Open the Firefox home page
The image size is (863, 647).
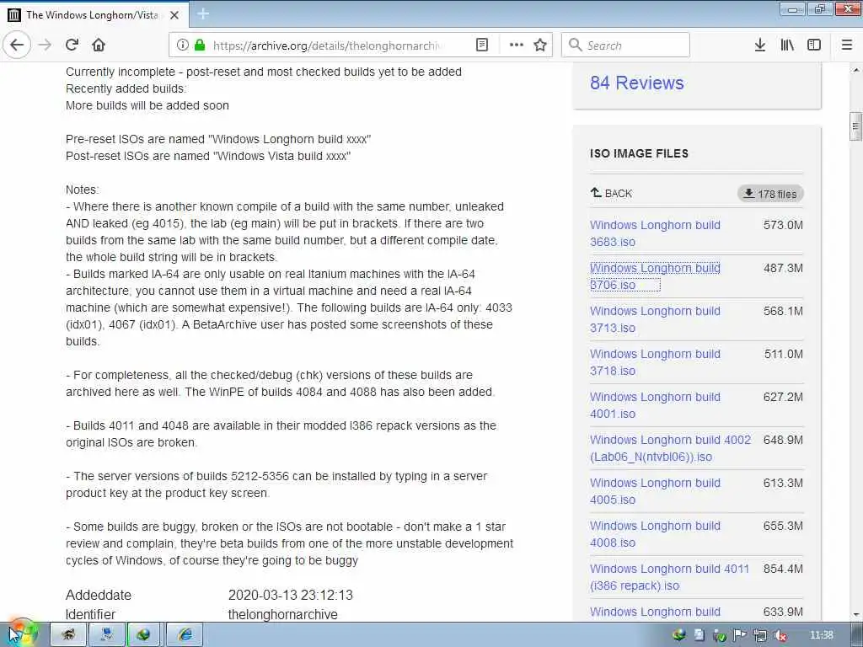tap(99, 45)
